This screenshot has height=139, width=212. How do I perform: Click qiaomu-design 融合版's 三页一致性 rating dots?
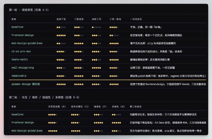pos(114,84)
